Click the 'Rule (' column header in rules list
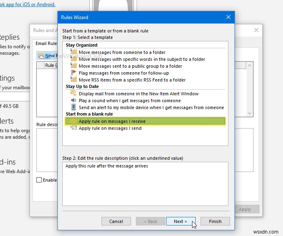The height and width of the screenshot is (236, 283). pyautogui.click(x=51, y=65)
